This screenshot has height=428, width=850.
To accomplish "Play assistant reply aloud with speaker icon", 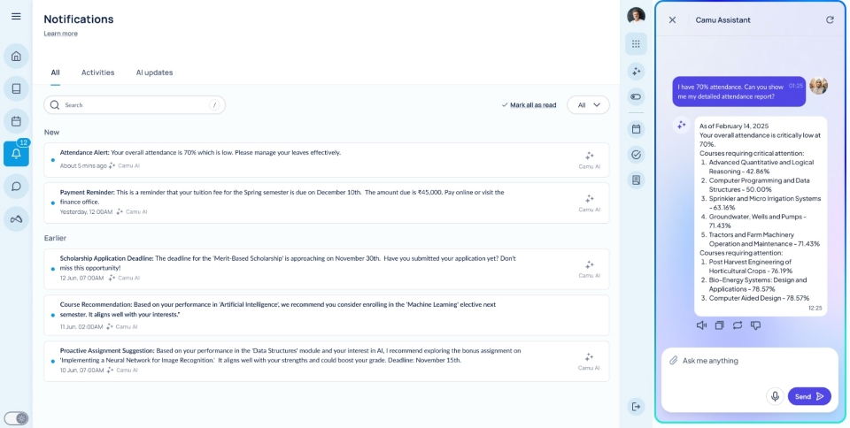I will point(701,325).
